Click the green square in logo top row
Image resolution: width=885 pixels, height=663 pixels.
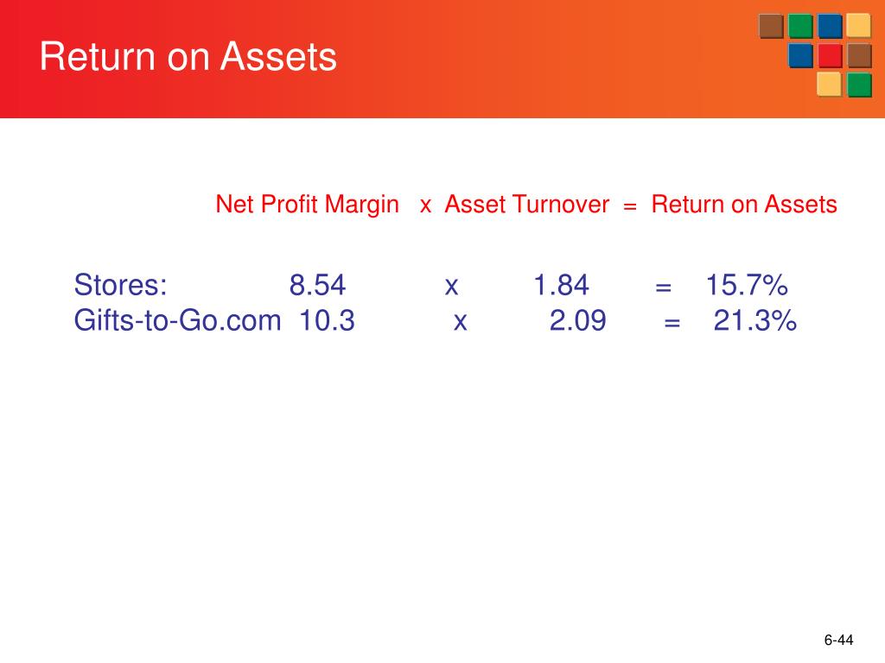tap(800, 27)
